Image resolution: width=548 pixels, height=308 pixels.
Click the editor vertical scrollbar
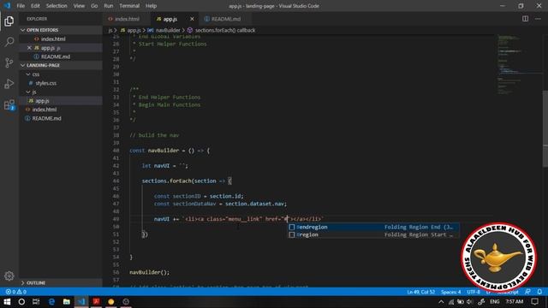point(545,129)
